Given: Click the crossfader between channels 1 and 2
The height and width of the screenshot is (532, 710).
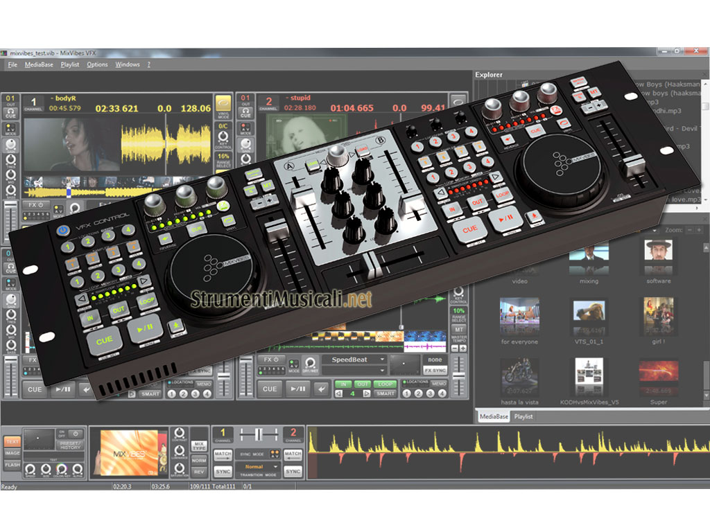Looking at the screenshot, I should pos(258,434).
